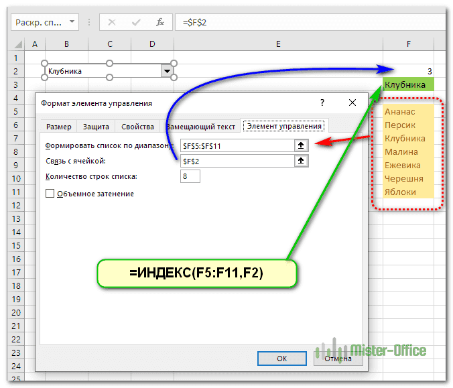Open the dialog help question mark
The height and width of the screenshot is (388, 453).
click(322, 103)
